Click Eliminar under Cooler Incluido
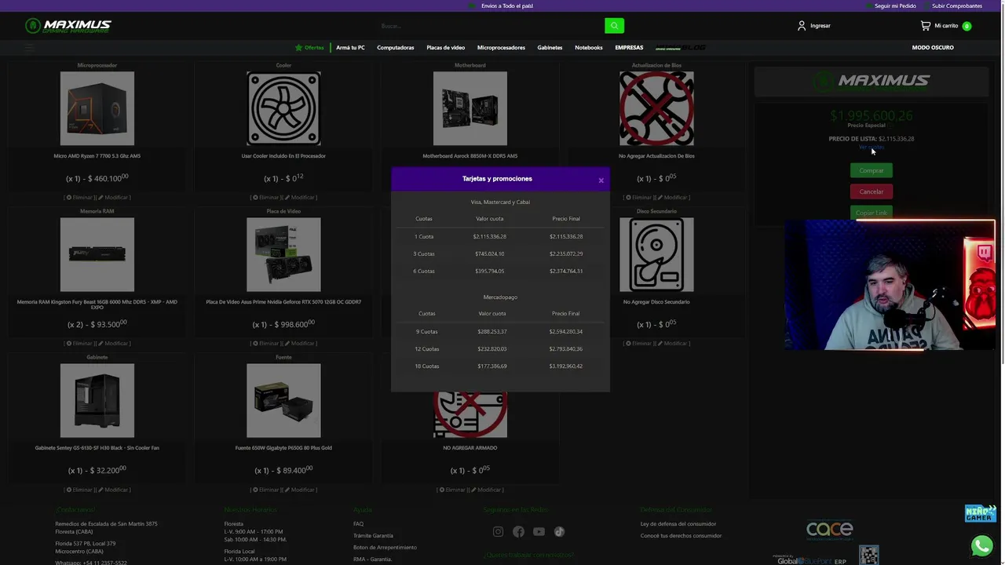 coord(266,198)
